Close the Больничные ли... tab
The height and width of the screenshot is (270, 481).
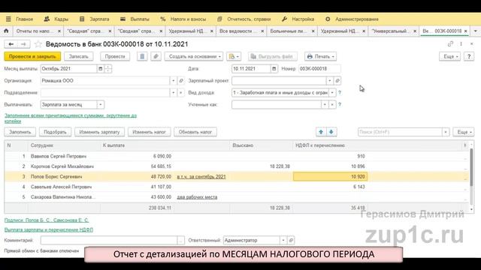[313, 31]
